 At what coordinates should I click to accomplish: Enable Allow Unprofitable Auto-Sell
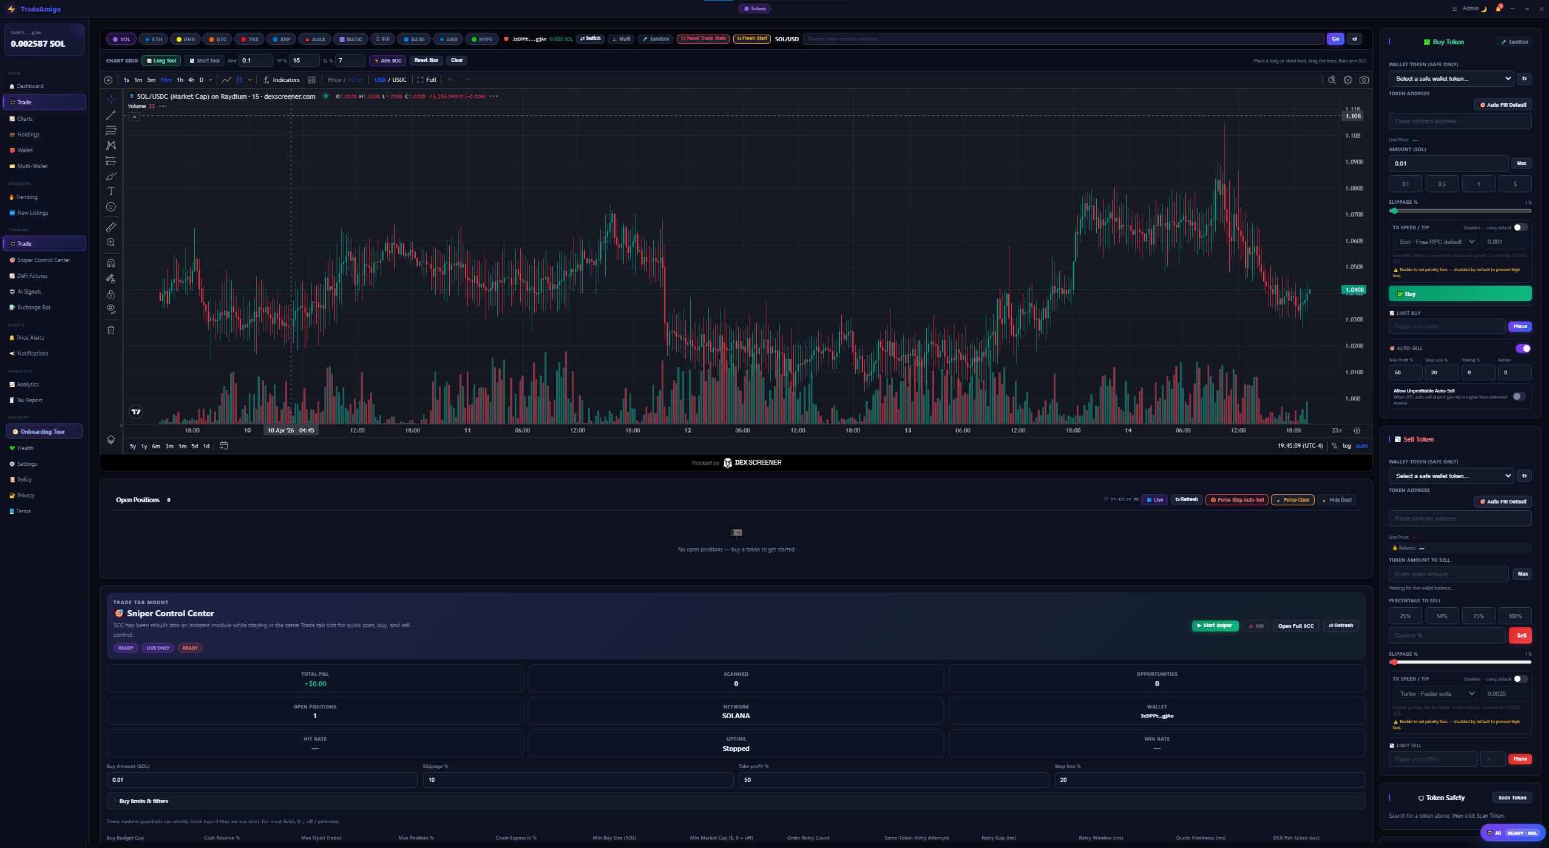coord(1519,395)
